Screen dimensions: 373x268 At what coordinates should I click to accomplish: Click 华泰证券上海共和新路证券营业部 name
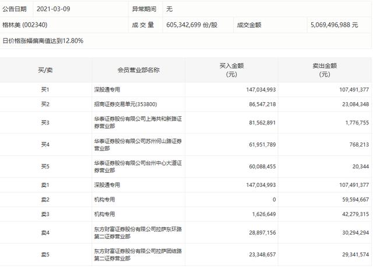[x=138, y=123]
